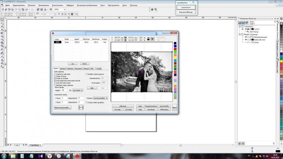The height and width of the screenshot is (159, 283).
Task: Enable the Output select graphics checkbox
Action: 87,103
